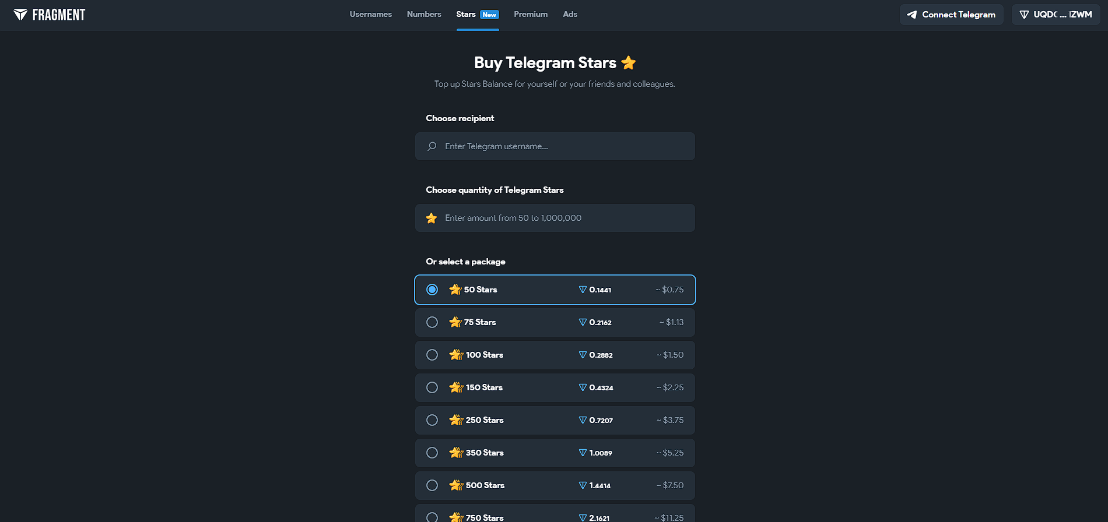Focus the Enter Telegram username field
This screenshot has width=1108, height=522.
tap(563, 146)
